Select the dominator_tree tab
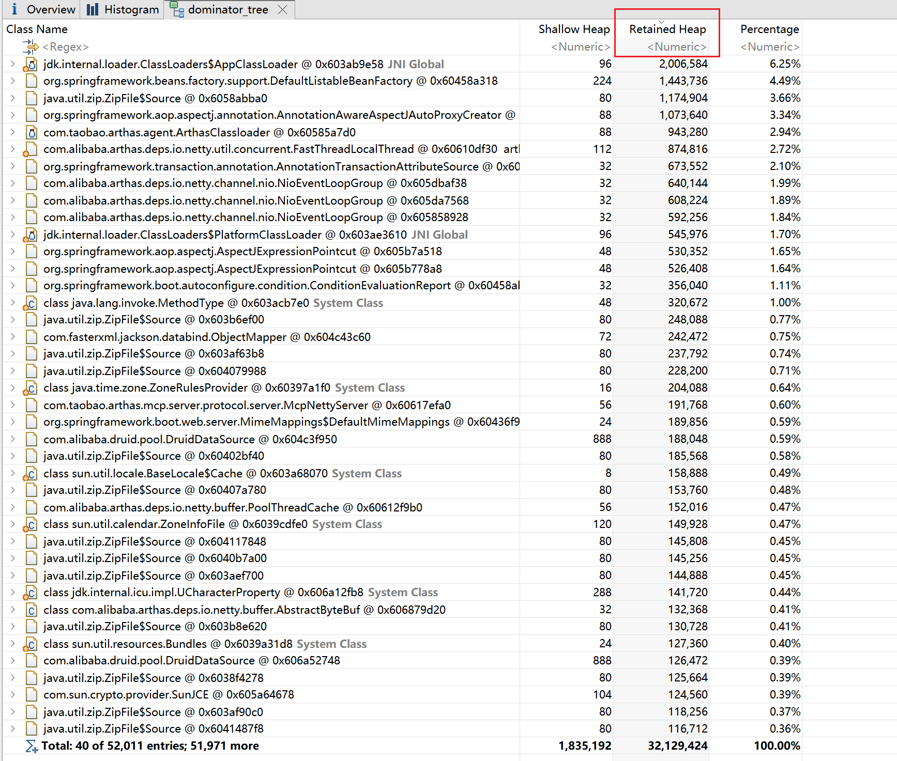 pyautogui.click(x=228, y=9)
